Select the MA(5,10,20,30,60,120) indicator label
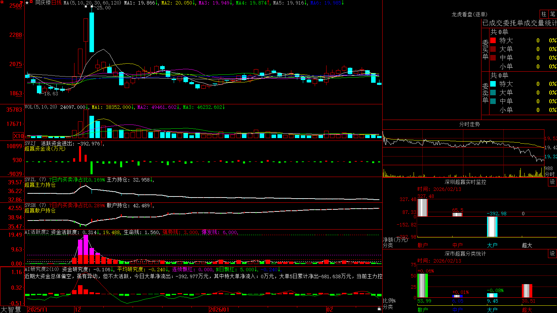The height and width of the screenshot is (313, 557). point(93,3)
